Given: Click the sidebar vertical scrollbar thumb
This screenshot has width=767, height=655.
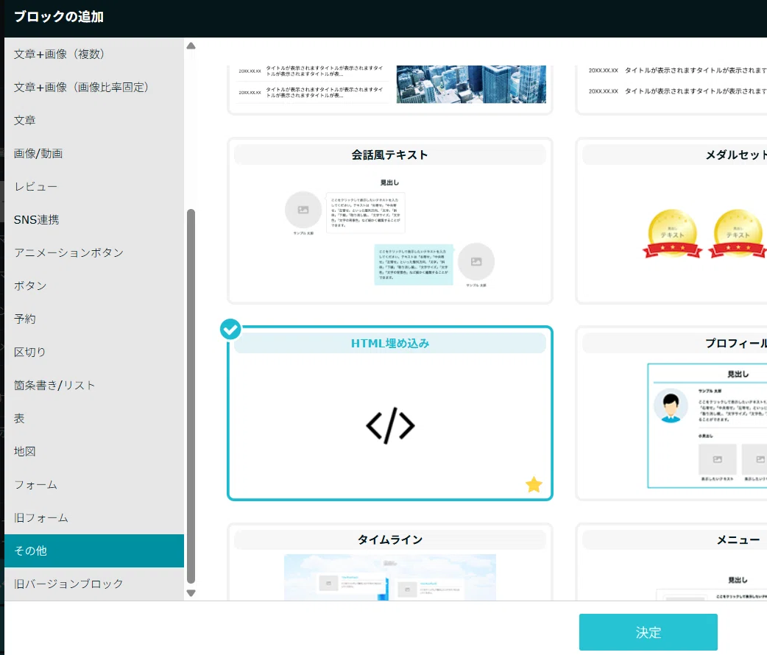Looking at the screenshot, I should coord(191,396).
